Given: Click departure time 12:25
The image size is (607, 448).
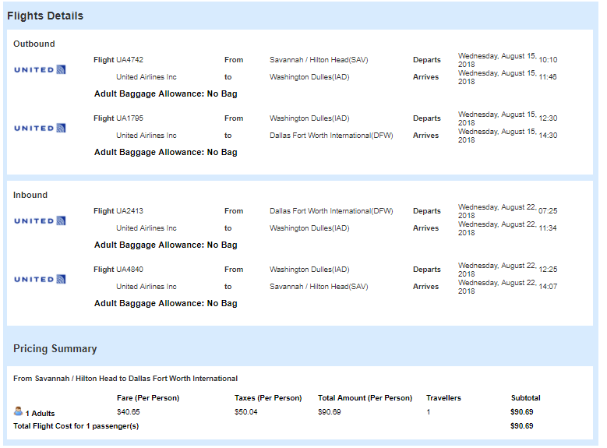Looking at the screenshot, I should point(548,270).
